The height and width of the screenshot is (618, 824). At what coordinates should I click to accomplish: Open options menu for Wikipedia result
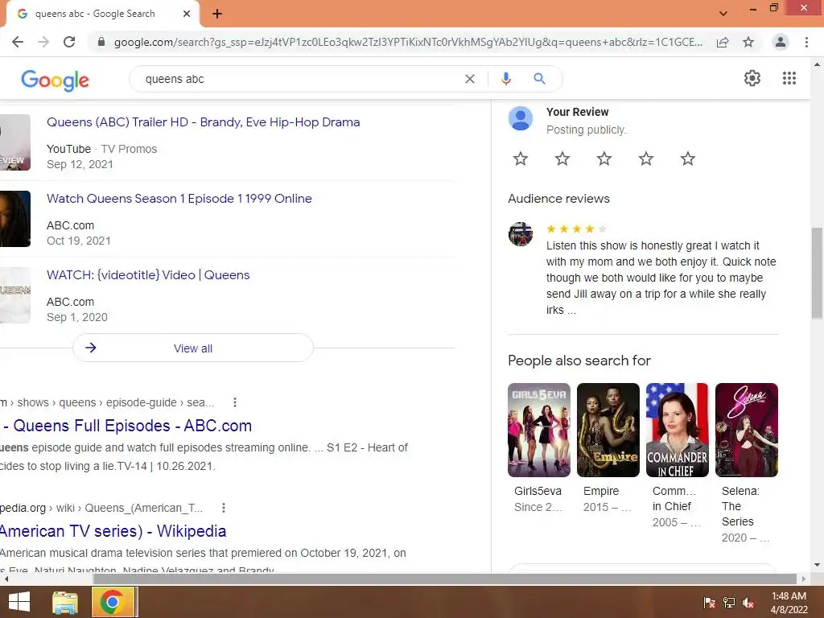[x=224, y=508]
